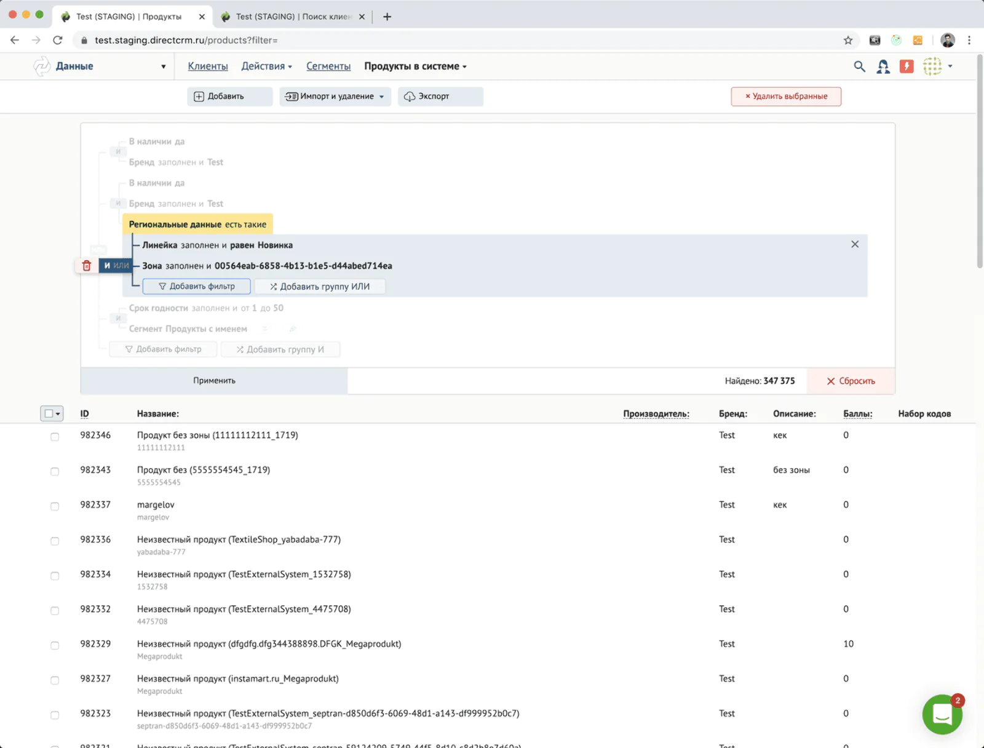The height and width of the screenshot is (748, 984).
Task: Click the Региональные данные filter header
Action: 197,225
